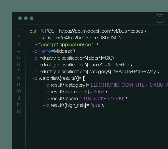Click 'result\[sic_codes]' key on line 10
The height and width of the screenshot is (149, 168).
70,92
